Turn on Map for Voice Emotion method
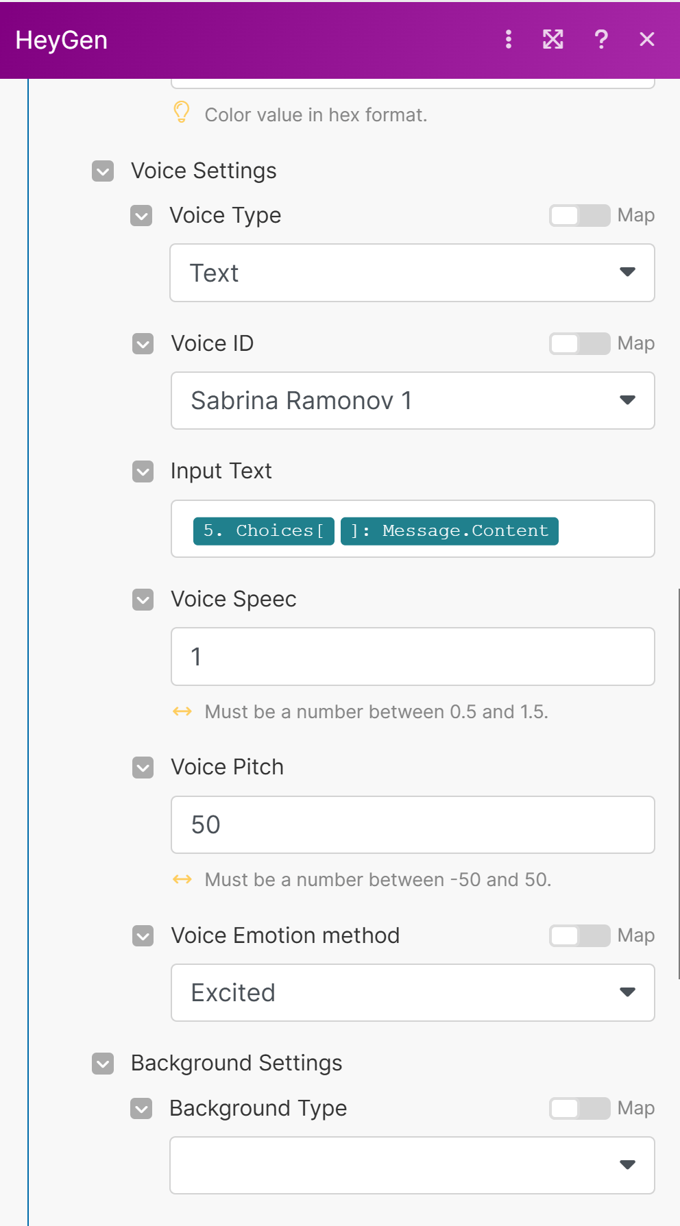Viewport: 680px width, 1226px height. click(x=579, y=935)
